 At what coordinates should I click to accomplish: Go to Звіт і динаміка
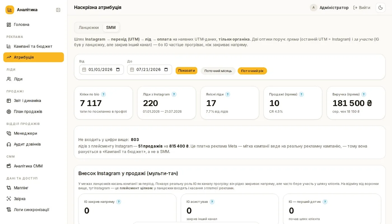[x=34, y=100]
